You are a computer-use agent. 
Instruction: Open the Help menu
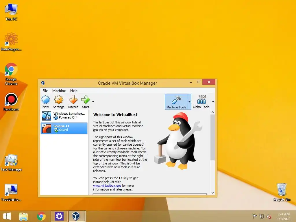(x=74, y=90)
